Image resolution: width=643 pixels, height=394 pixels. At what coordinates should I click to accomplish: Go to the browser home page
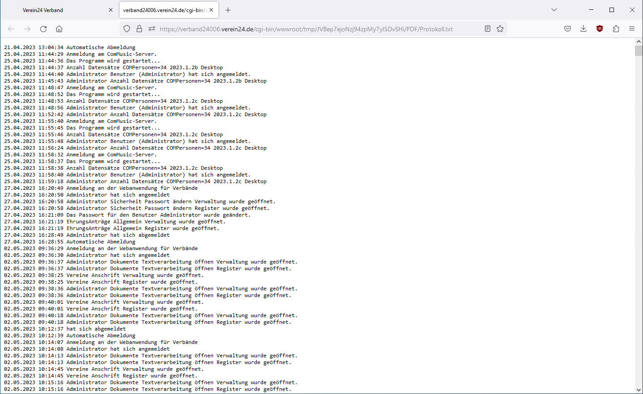tap(59, 29)
